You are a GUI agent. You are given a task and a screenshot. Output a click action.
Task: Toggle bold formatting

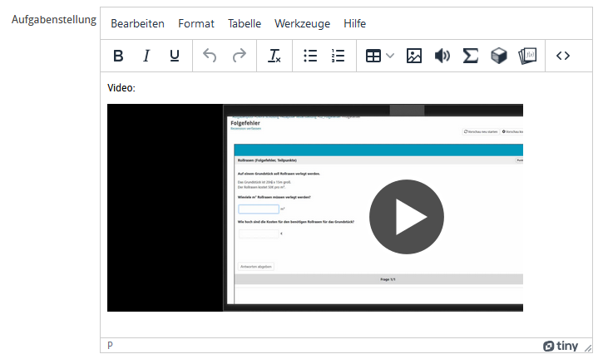click(118, 56)
